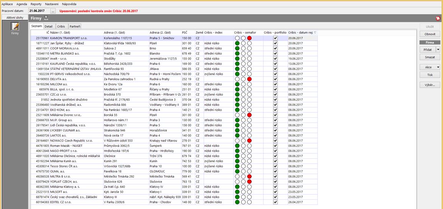443x209 pixels.
Task: Toggle the portfolio checkbox for LAKTOS a.s.
Action: pos(275,135)
